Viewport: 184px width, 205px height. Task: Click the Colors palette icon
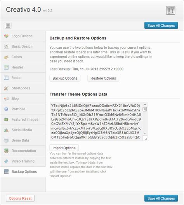click(6, 57)
